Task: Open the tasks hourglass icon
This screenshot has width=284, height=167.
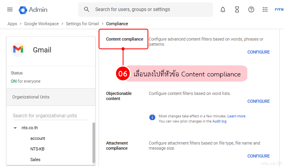Action: point(237,9)
